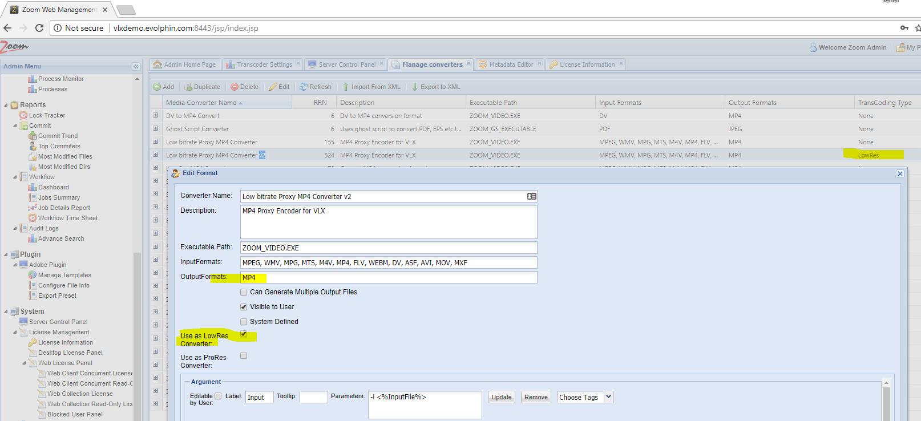This screenshot has width=921, height=421.
Task: Toggle Can Generate Multiple Output Files checkbox
Action: (244, 292)
